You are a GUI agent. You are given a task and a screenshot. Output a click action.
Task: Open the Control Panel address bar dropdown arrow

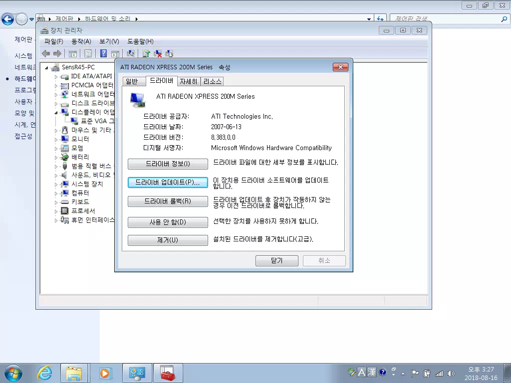pyautogui.click(x=369, y=19)
